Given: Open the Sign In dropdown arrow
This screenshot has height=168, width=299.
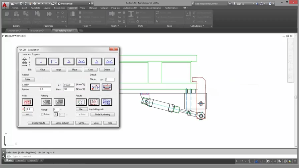Looking at the screenshot, I should pos(253,4).
